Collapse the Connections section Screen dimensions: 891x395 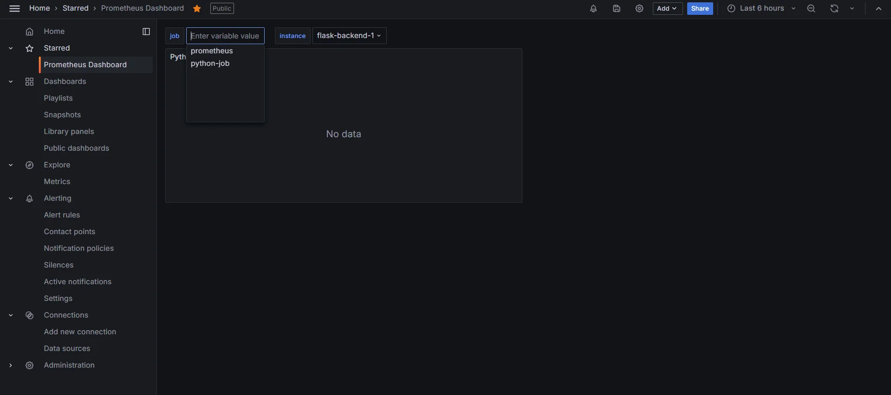11,315
